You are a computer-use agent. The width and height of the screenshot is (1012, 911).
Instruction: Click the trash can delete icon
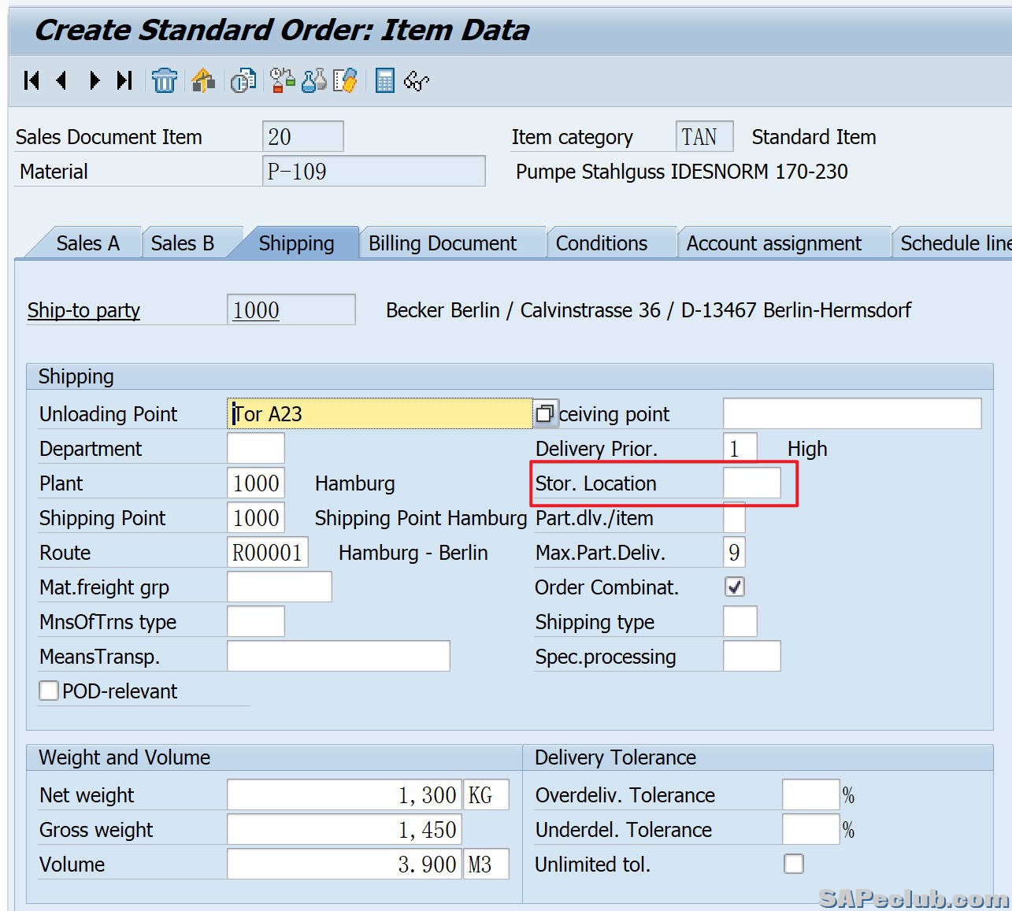tap(165, 80)
